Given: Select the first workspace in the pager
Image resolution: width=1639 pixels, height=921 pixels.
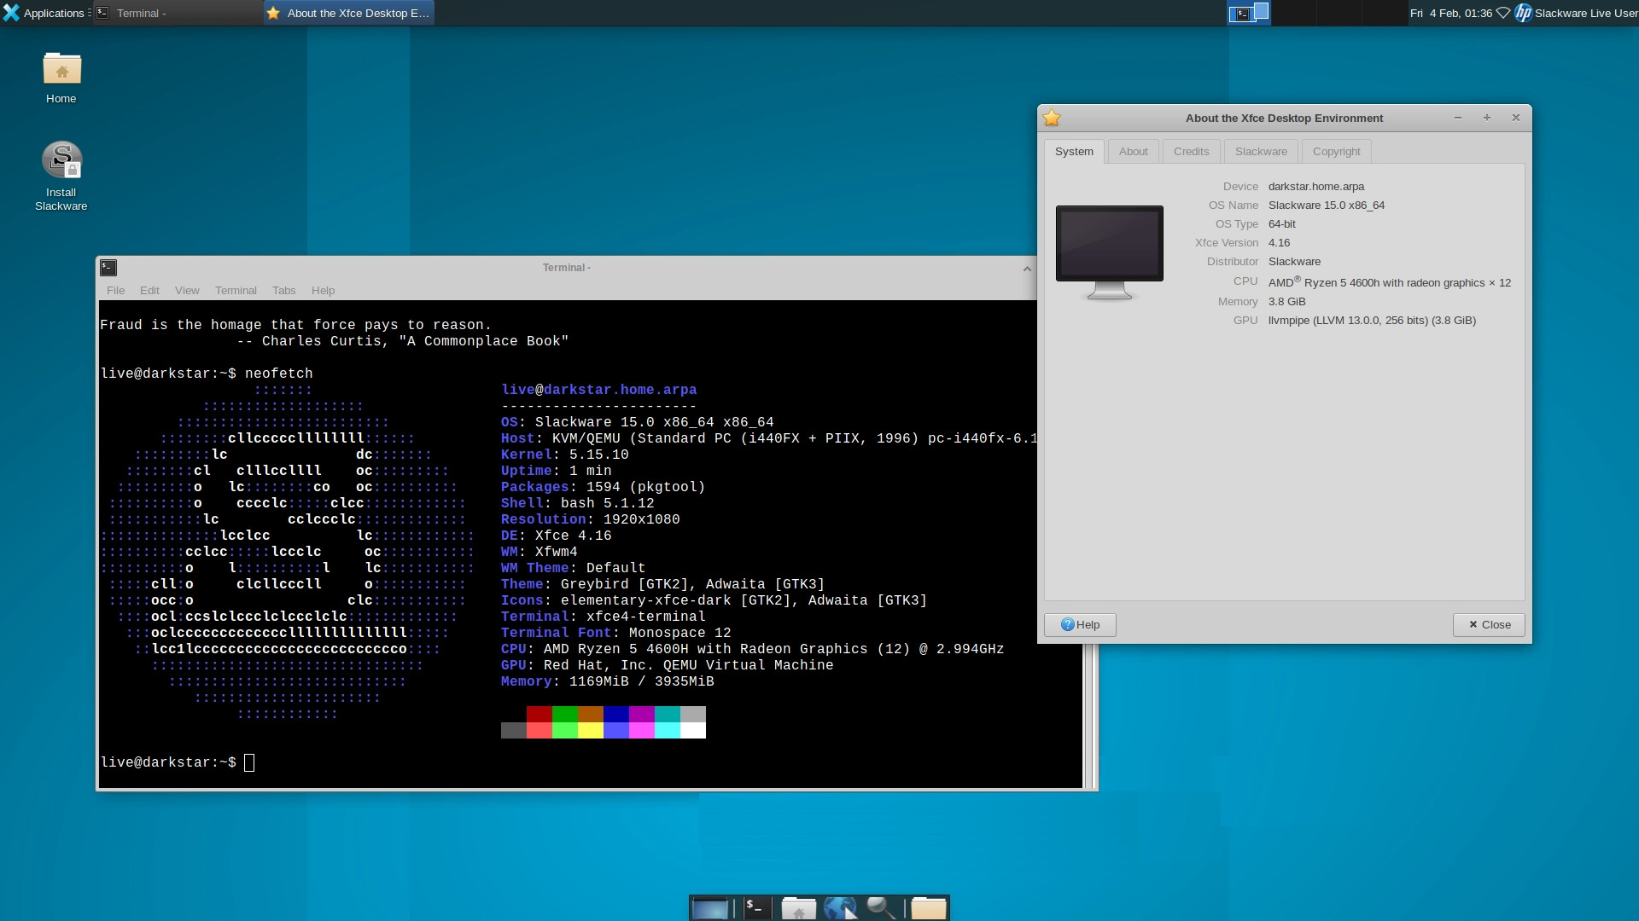Looking at the screenshot, I should pyautogui.click(x=1249, y=13).
